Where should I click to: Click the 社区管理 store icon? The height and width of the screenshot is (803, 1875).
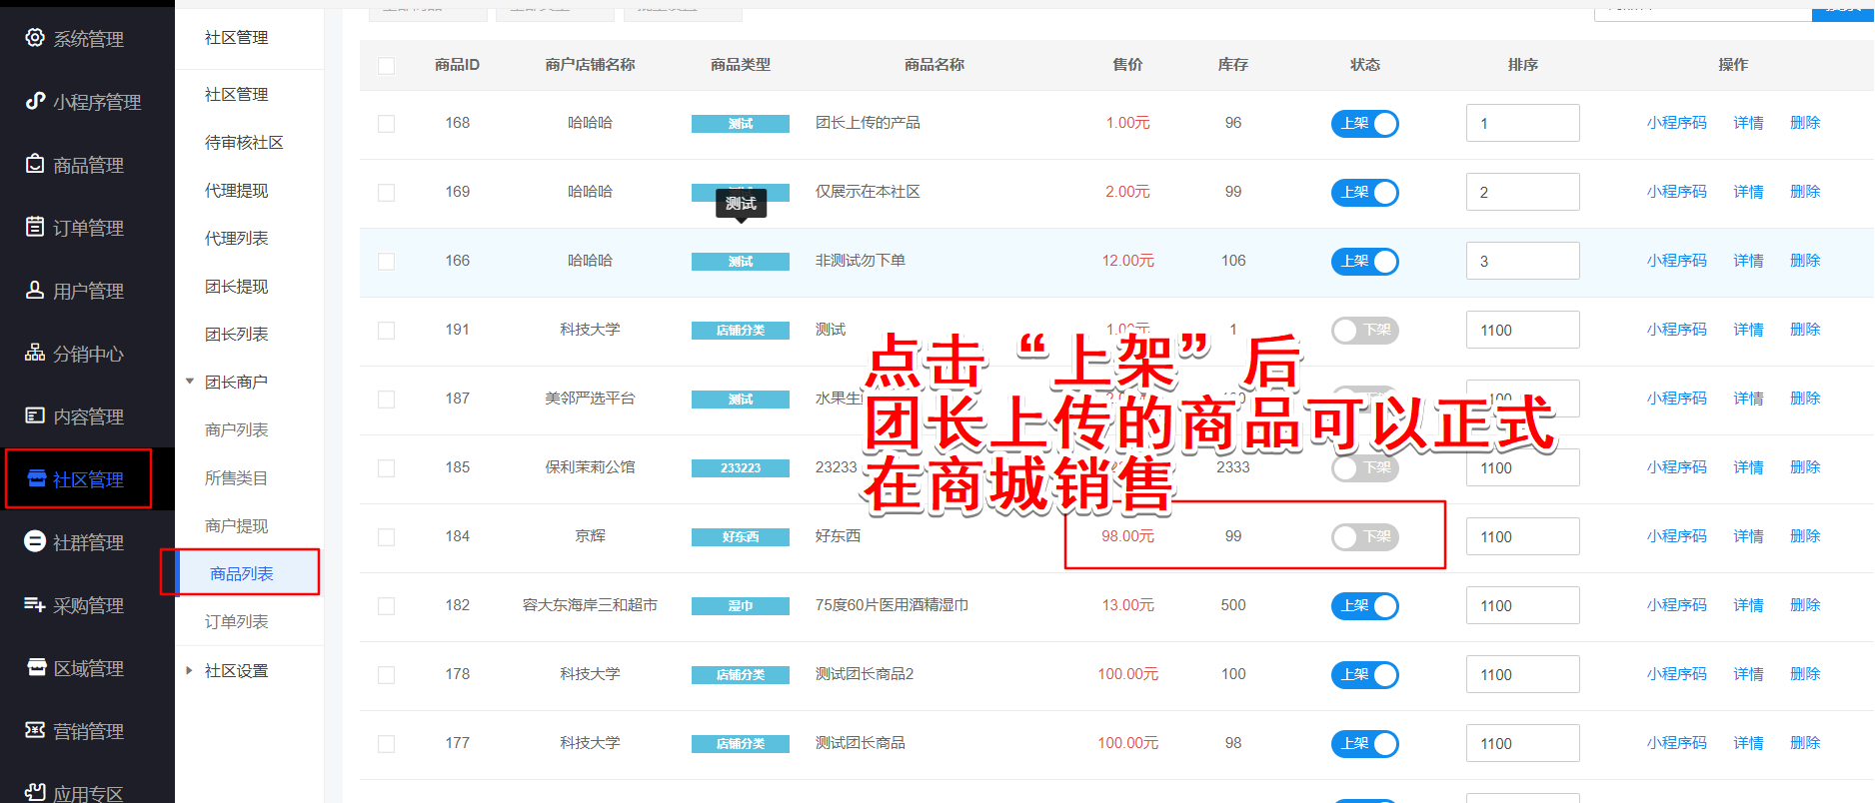pyautogui.click(x=37, y=478)
